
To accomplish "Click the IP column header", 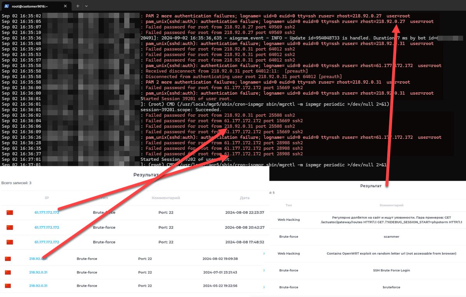I will [x=47, y=198].
